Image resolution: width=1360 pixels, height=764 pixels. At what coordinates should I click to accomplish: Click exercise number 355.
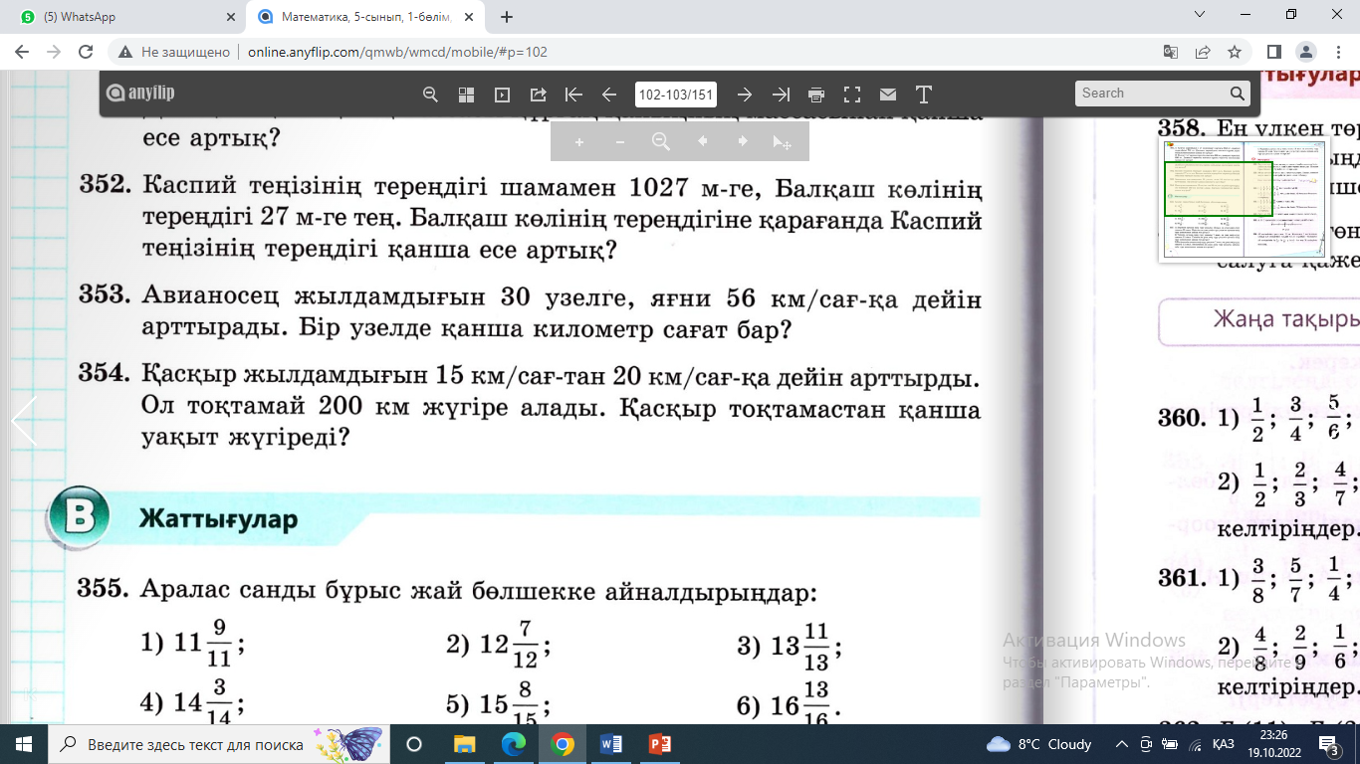pos(105,589)
